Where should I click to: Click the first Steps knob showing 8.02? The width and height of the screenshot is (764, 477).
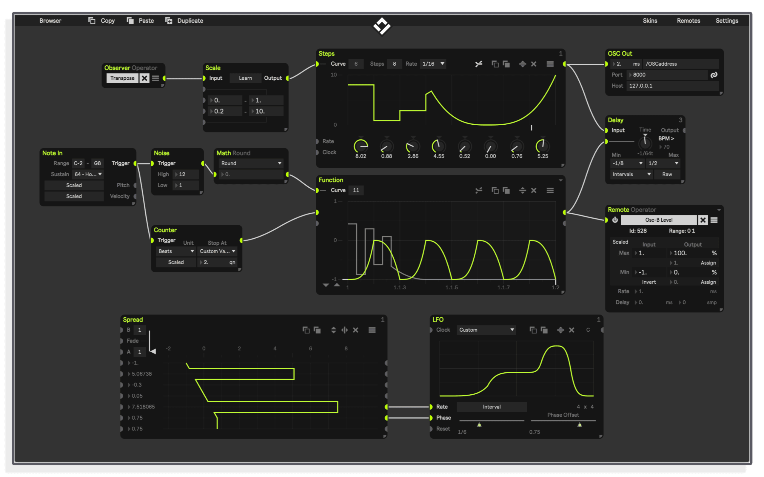(361, 146)
